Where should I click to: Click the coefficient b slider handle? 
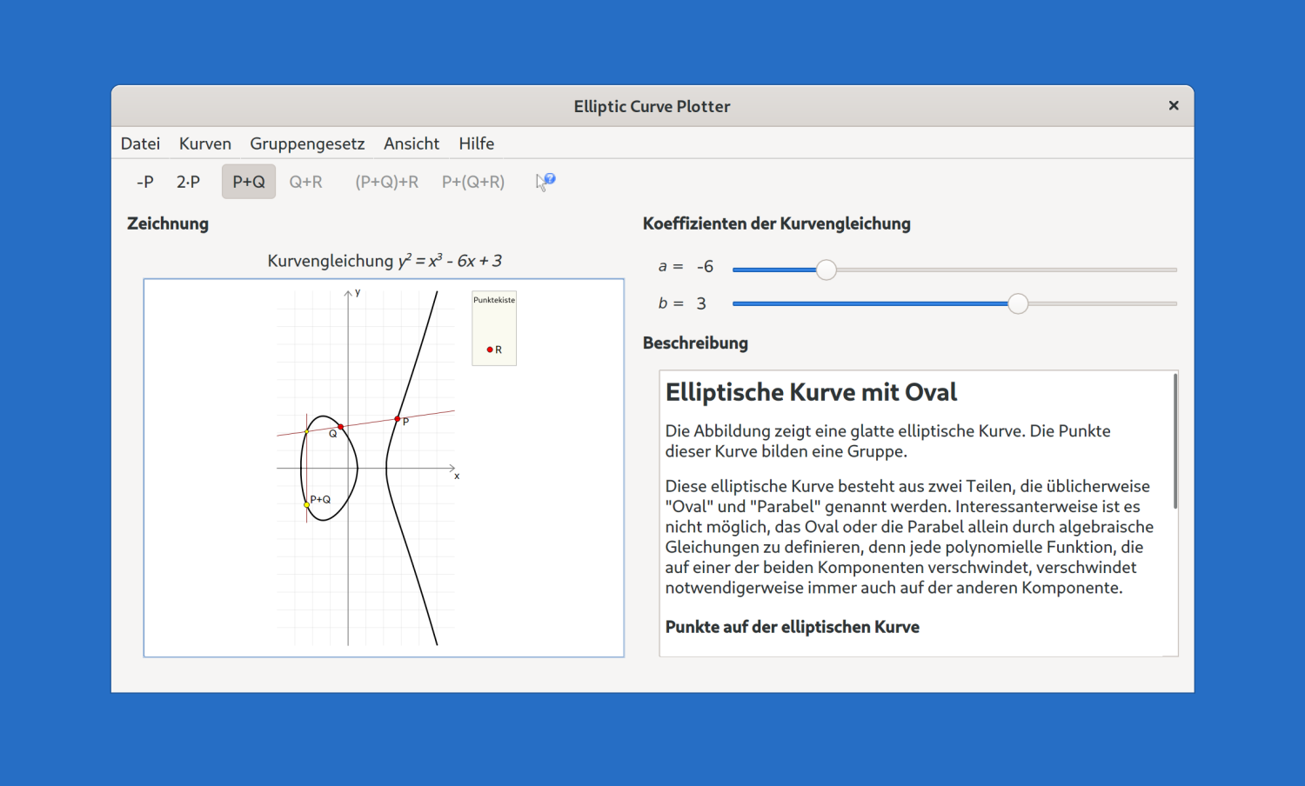[x=1018, y=303]
